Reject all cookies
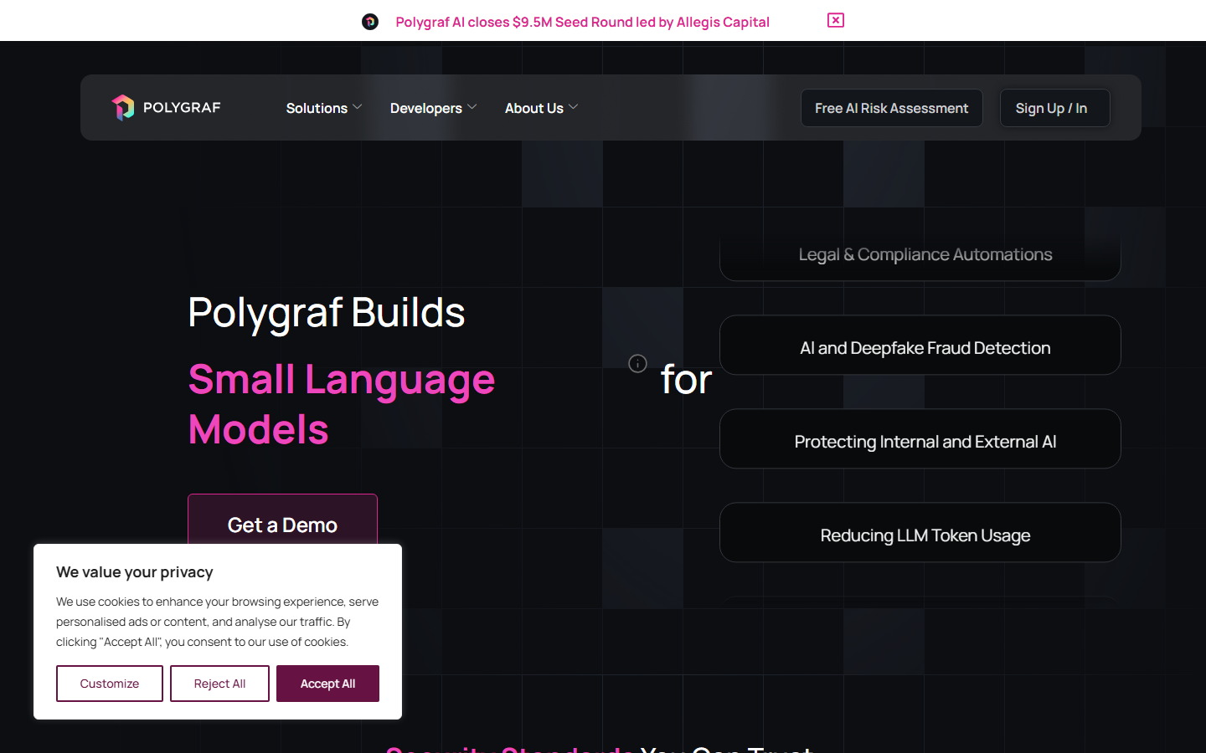This screenshot has height=753, width=1206. [219, 683]
